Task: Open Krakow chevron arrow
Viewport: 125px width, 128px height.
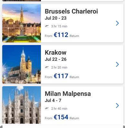Action: (x=117, y=64)
